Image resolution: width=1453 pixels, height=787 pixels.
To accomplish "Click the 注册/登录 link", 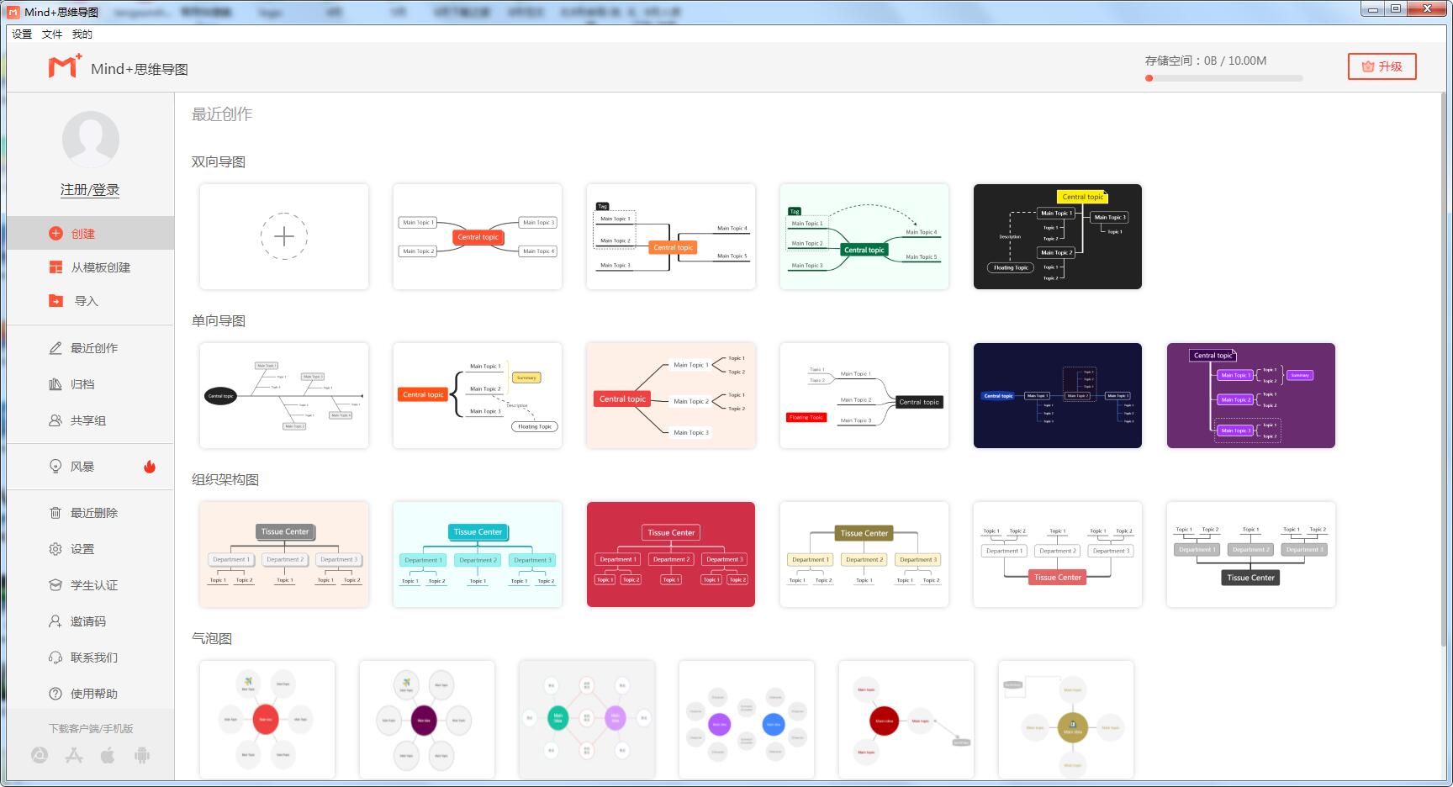I will coord(90,190).
